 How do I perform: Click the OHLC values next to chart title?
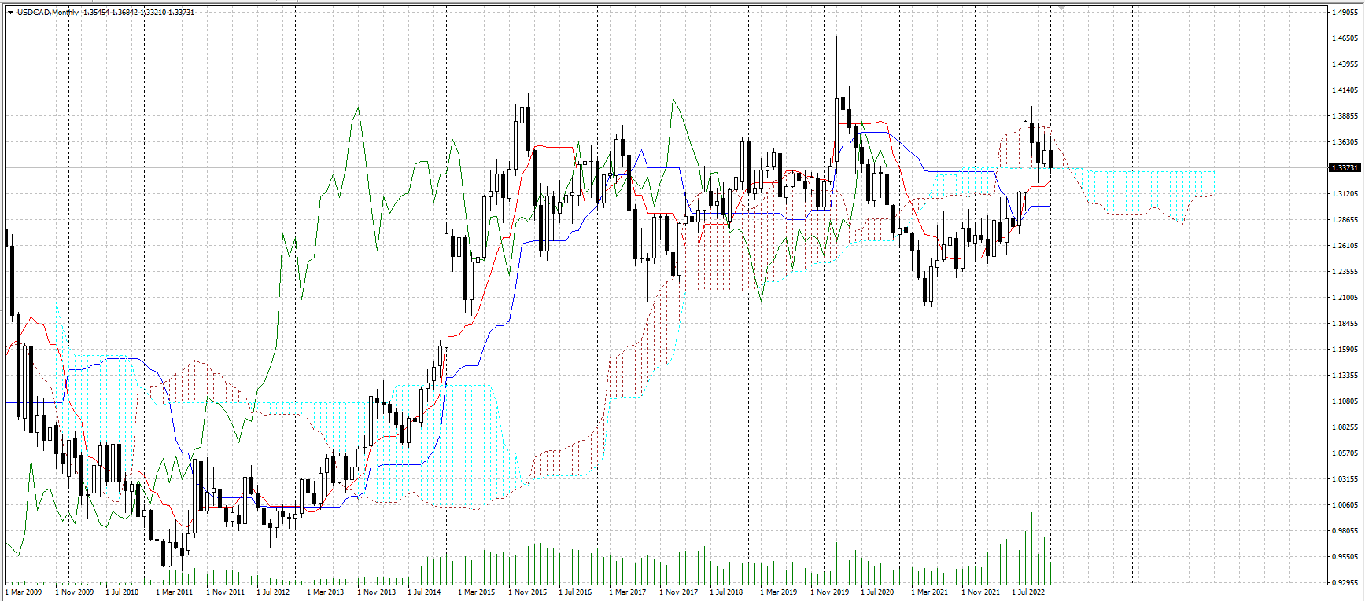(x=138, y=13)
